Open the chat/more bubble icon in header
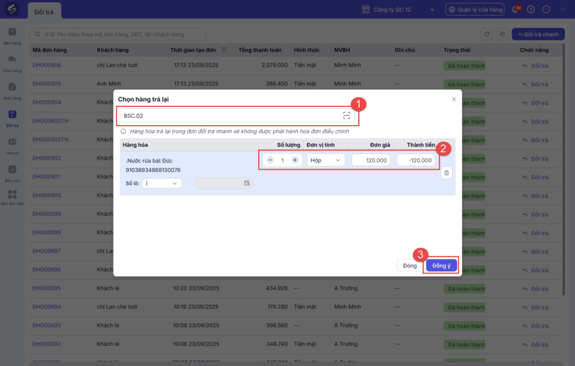 tap(546, 10)
